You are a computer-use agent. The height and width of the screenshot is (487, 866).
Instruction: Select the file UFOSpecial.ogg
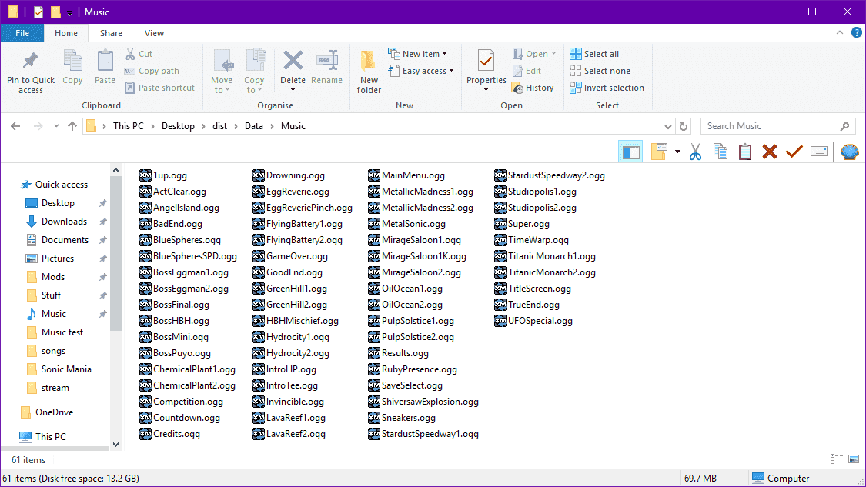pos(533,321)
